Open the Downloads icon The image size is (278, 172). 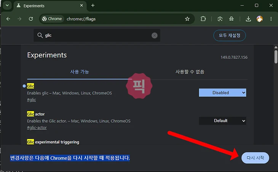click(x=248, y=19)
